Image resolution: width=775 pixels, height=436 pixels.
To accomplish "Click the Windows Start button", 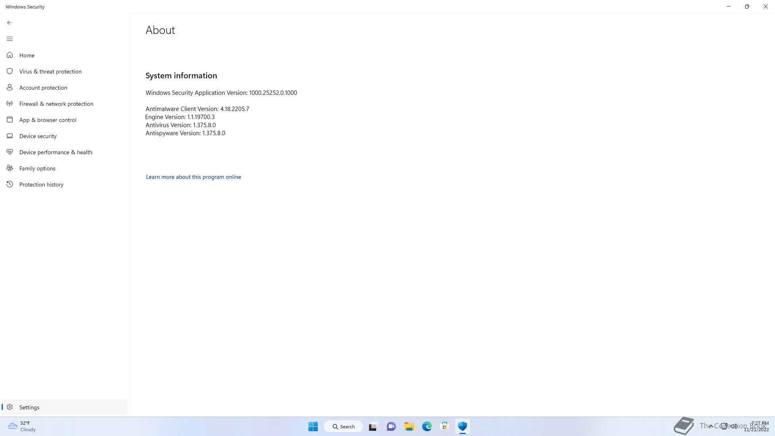I will tap(313, 426).
